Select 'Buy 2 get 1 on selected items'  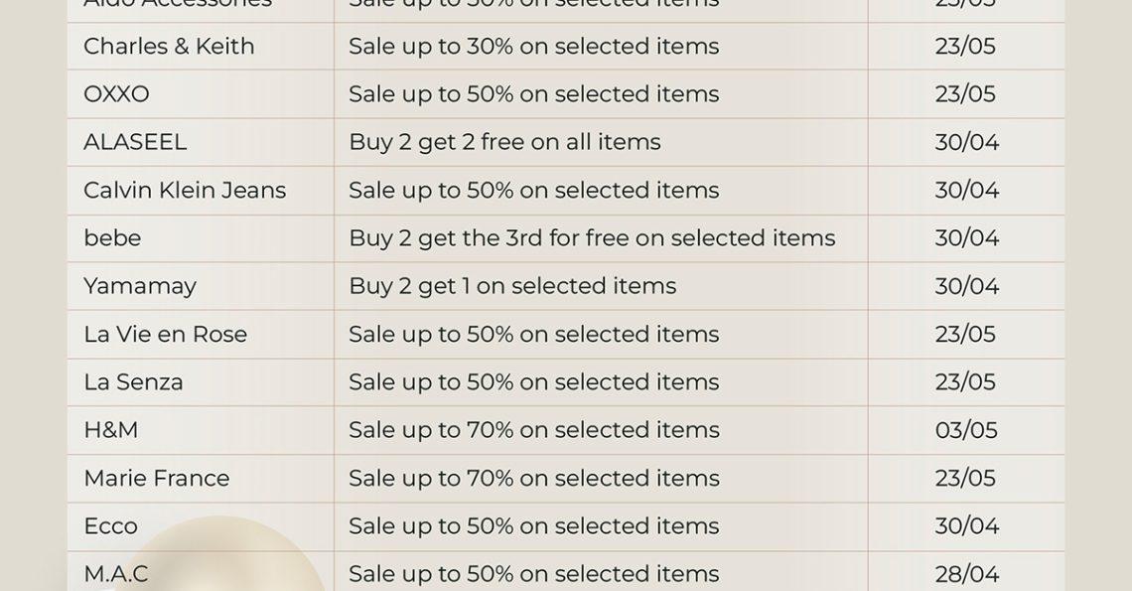click(512, 286)
